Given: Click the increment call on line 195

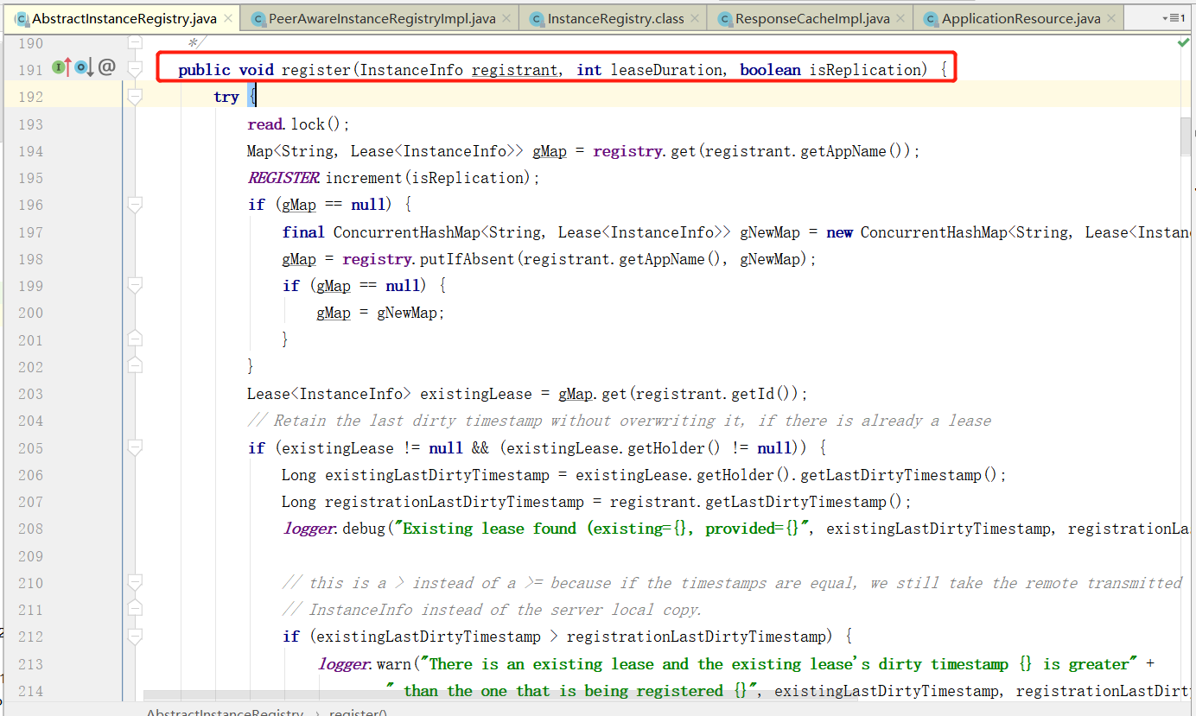Looking at the screenshot, I should [x=364, y=178].
